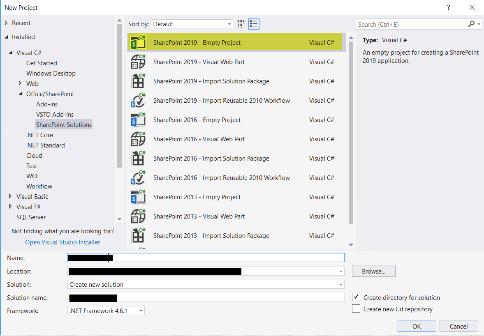Collapse the Visual C# node
This screenshot has height=336, width=484.
pos(11,53)
